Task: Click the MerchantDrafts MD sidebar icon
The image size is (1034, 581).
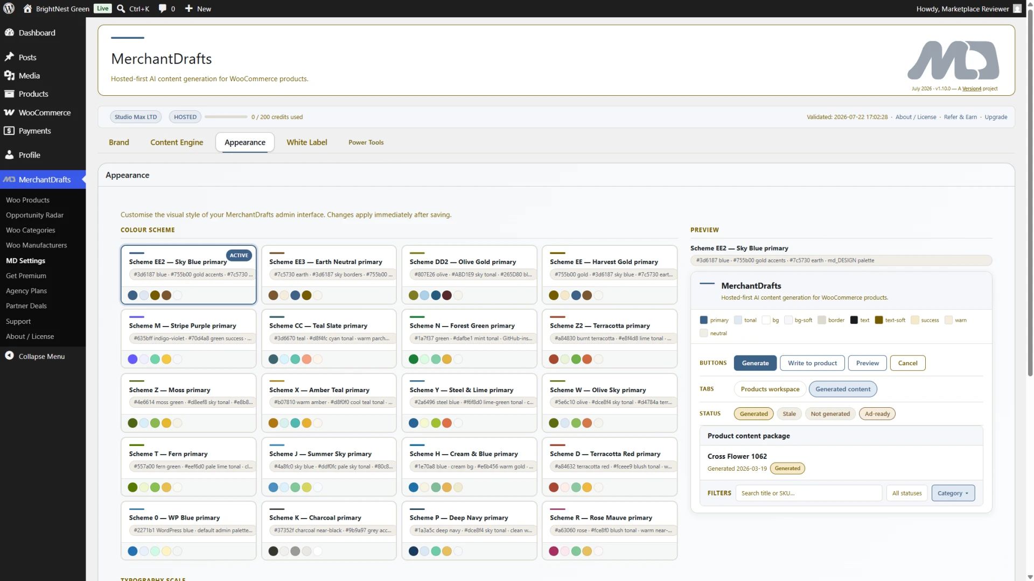Action: (9, 180)
